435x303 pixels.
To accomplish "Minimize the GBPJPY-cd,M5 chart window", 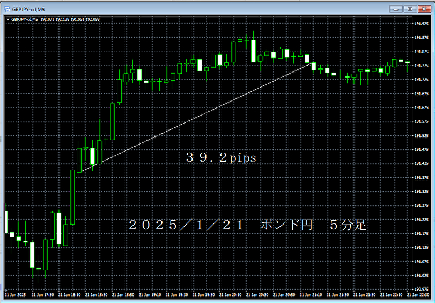I will (396, 9).
